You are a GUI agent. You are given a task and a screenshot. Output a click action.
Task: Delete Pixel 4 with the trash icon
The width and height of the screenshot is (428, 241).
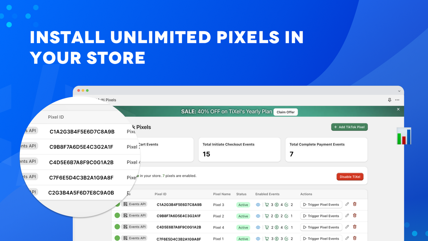355,227
